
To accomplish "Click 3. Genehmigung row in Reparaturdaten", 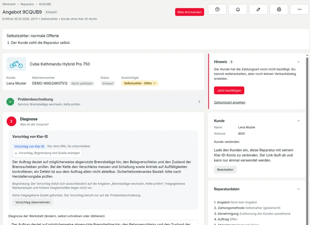I will coord(252,214).
